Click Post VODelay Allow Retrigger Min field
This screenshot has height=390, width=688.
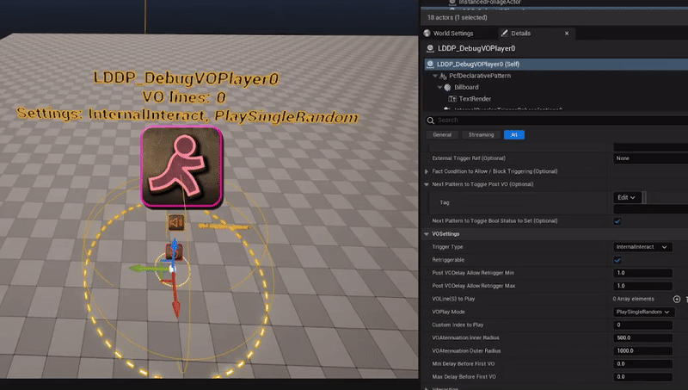click(x=642, y=273)
